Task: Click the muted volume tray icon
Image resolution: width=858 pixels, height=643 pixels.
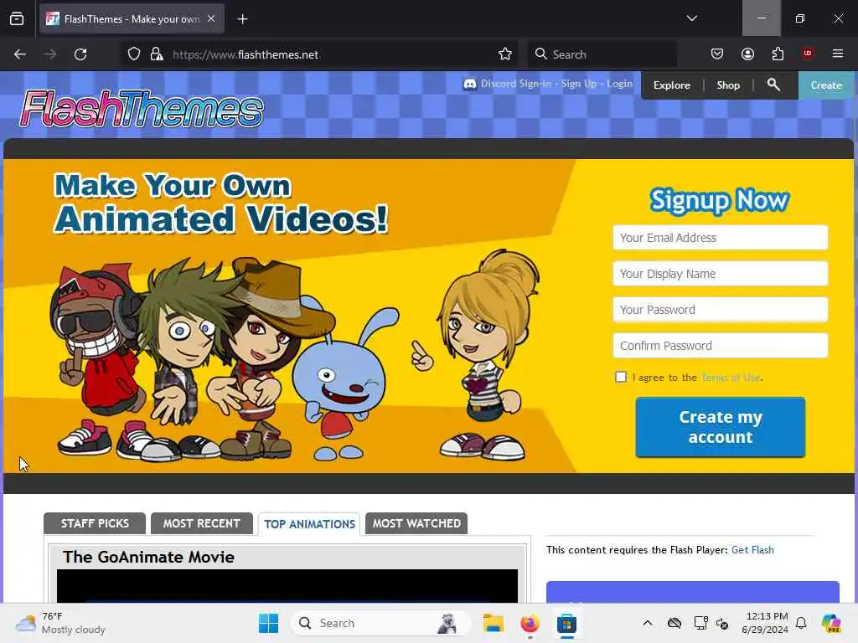Action: [722, 624]
